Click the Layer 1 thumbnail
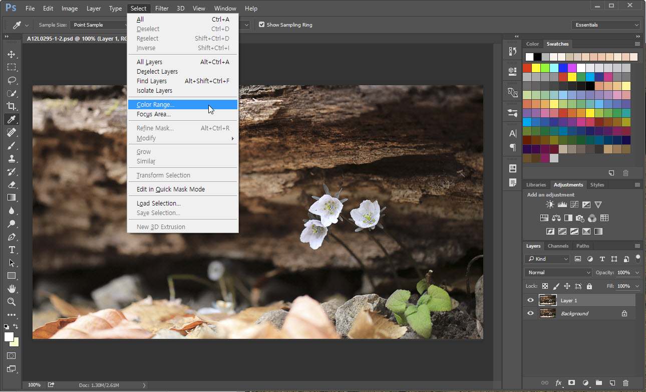The width and height of the screenshot is (646, 392). pyautogui.click(x=548, y=300)
